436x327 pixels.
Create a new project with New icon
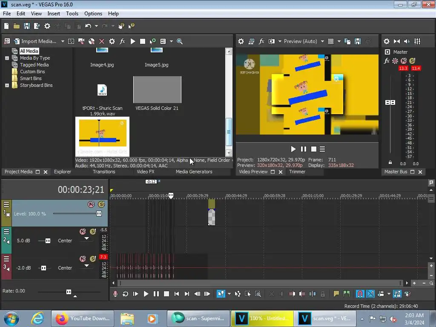(6, 26)
